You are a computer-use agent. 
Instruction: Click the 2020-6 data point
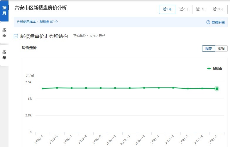pyautogui.click(x=57, y=88)
